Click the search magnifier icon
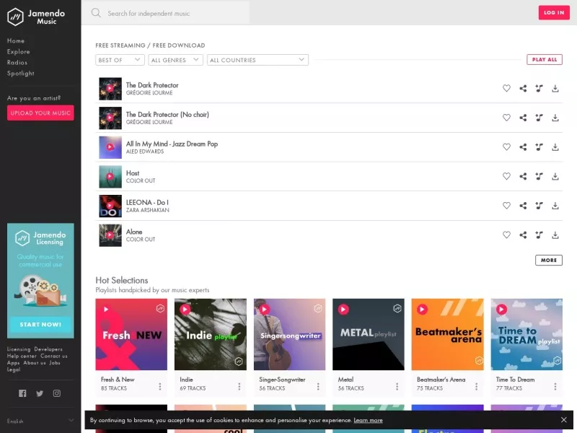The image size is (577, 433). coord(96,13)
